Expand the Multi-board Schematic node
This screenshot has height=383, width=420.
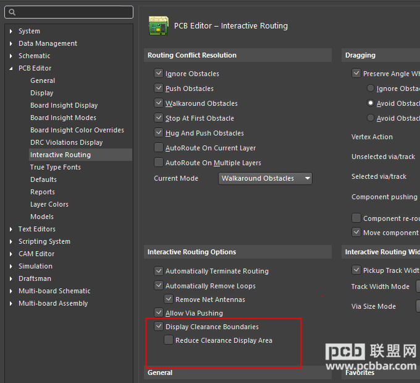pos(10,291)
